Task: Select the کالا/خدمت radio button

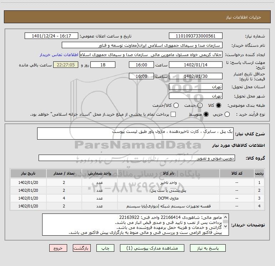Action: pos(176,105)
